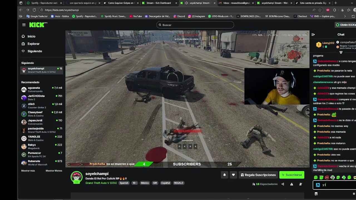Viewport: 356px width, 200px height.
Task: Click the 18+ tag
Action: 135,183
